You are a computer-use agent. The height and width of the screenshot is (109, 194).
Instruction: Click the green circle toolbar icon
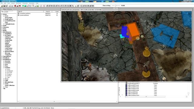(x=23, y=6)
